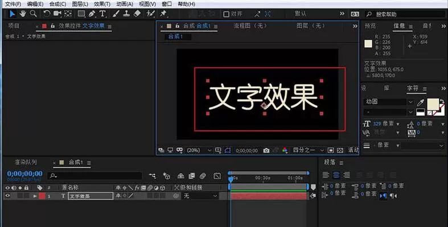The width and height of the screenshot is (448, 227).
Task: Enable the 对齐 snapping checkbox
Action: 226,14
